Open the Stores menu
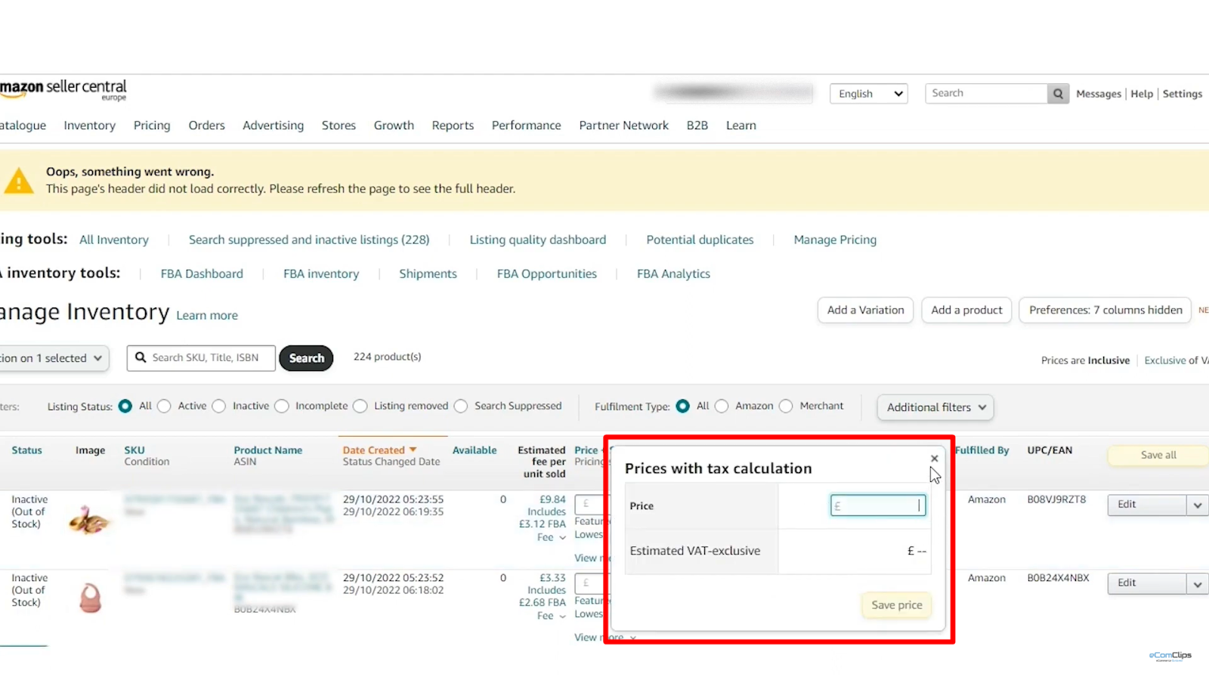Viewport: 1209px width, 680px height. coord(339,125)
